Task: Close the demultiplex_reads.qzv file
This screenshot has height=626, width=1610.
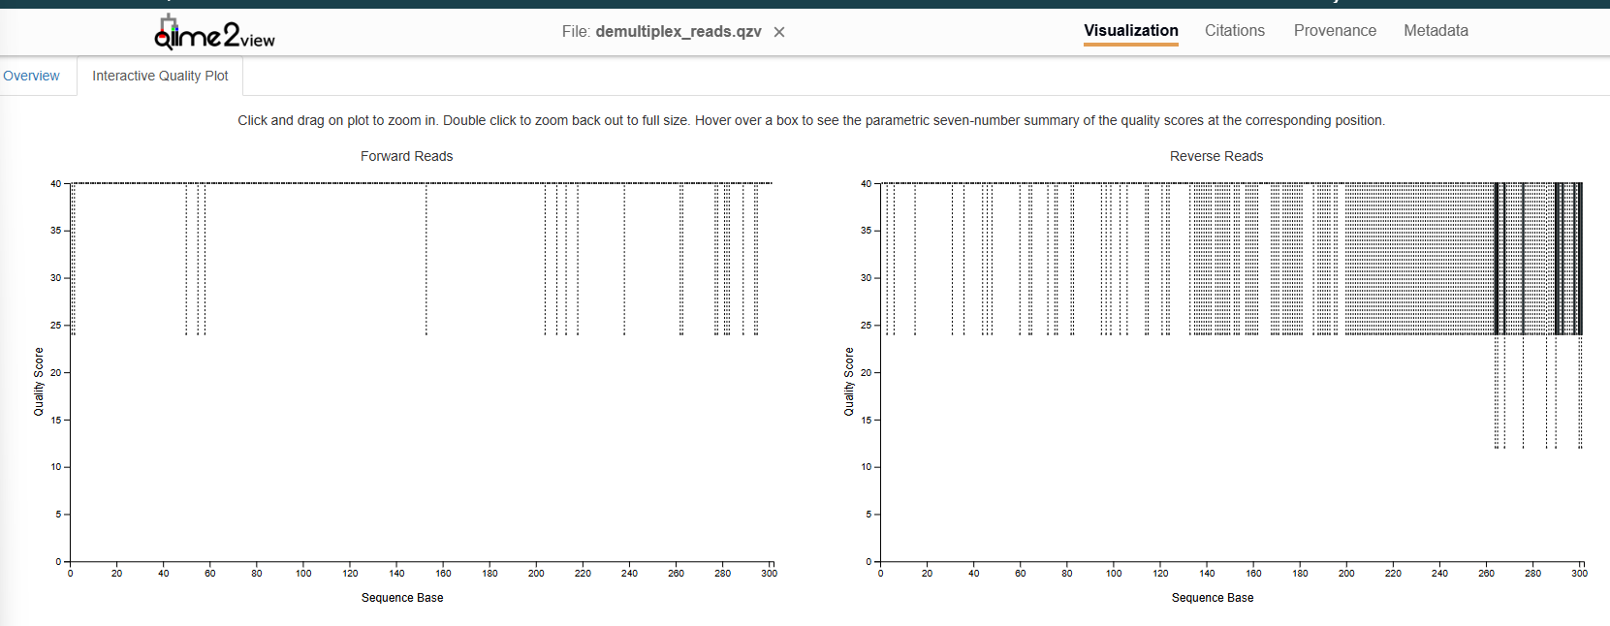Action: tap(779, 32)
